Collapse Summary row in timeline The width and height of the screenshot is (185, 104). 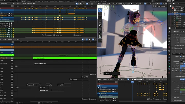pos(98,84)
